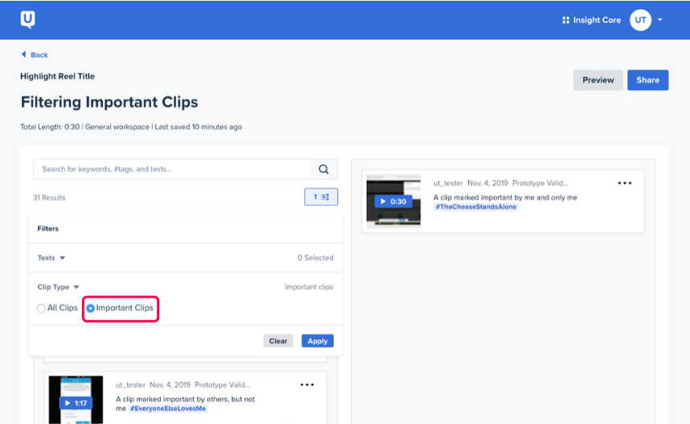Screen dimensions: 690x424
Task: Preview the highlight reel
Action: [598, 80]
